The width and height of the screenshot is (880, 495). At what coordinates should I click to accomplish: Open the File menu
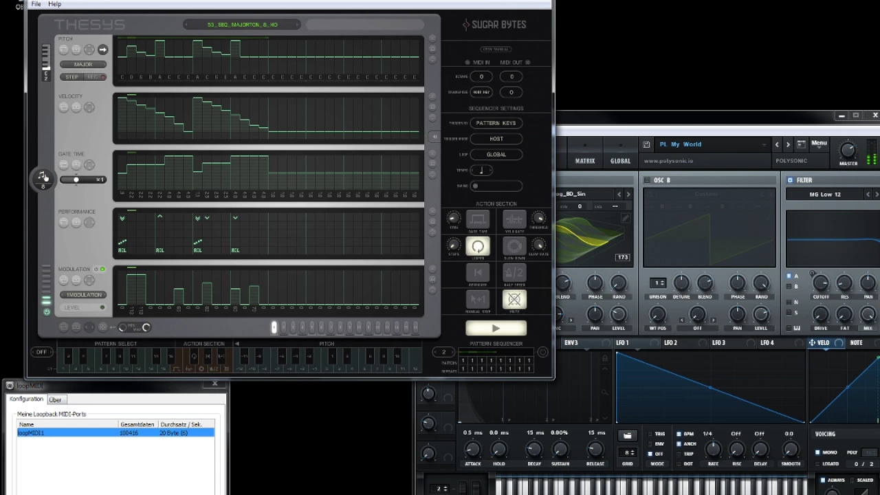[x=36, y=4]
